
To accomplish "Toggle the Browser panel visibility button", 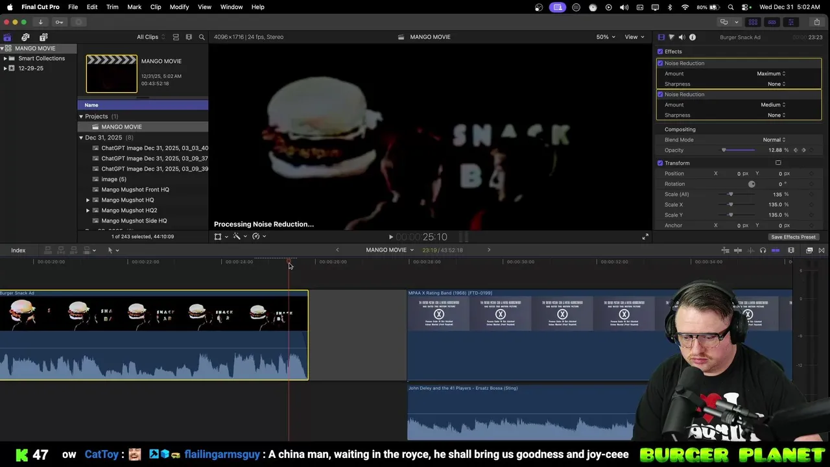I will pyautogui.click(x=753, y=22).
